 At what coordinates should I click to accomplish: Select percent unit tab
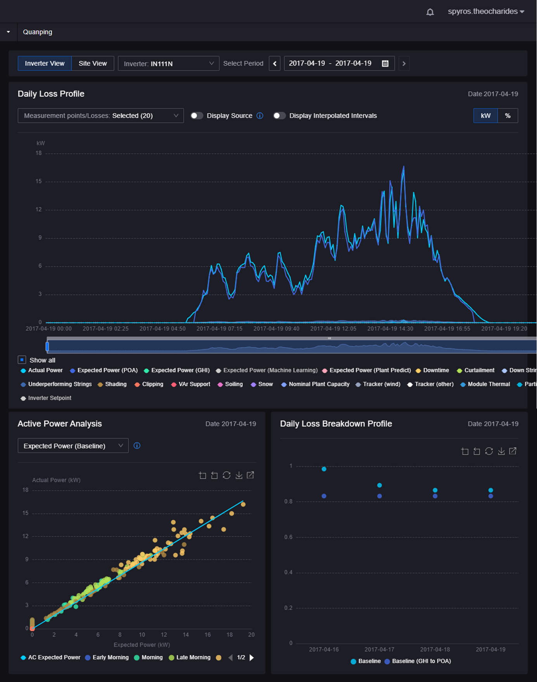click(x=508, y=116)
